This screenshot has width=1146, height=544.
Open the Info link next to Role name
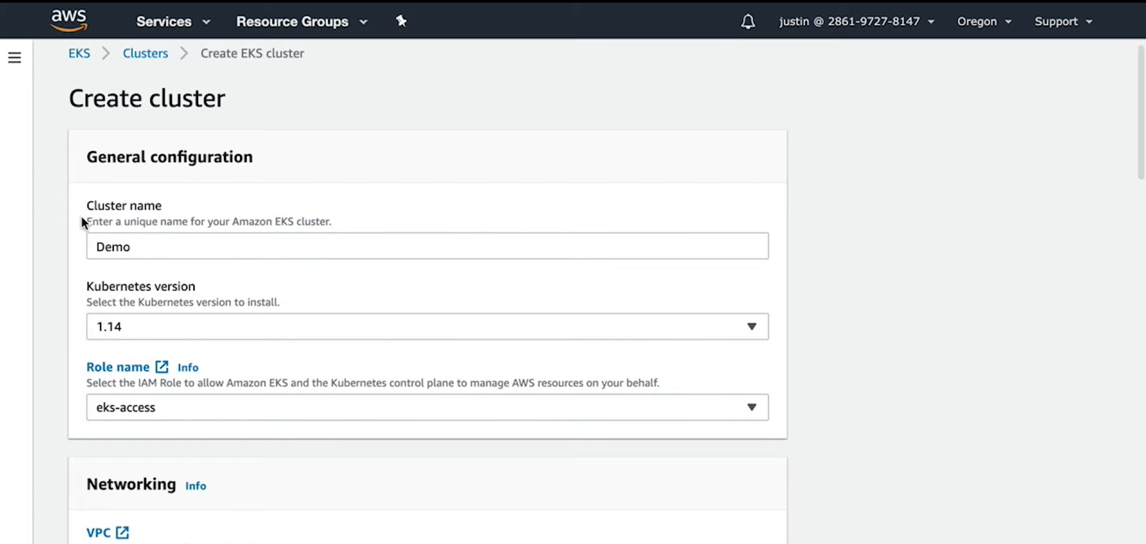click(x=188, y=368)
